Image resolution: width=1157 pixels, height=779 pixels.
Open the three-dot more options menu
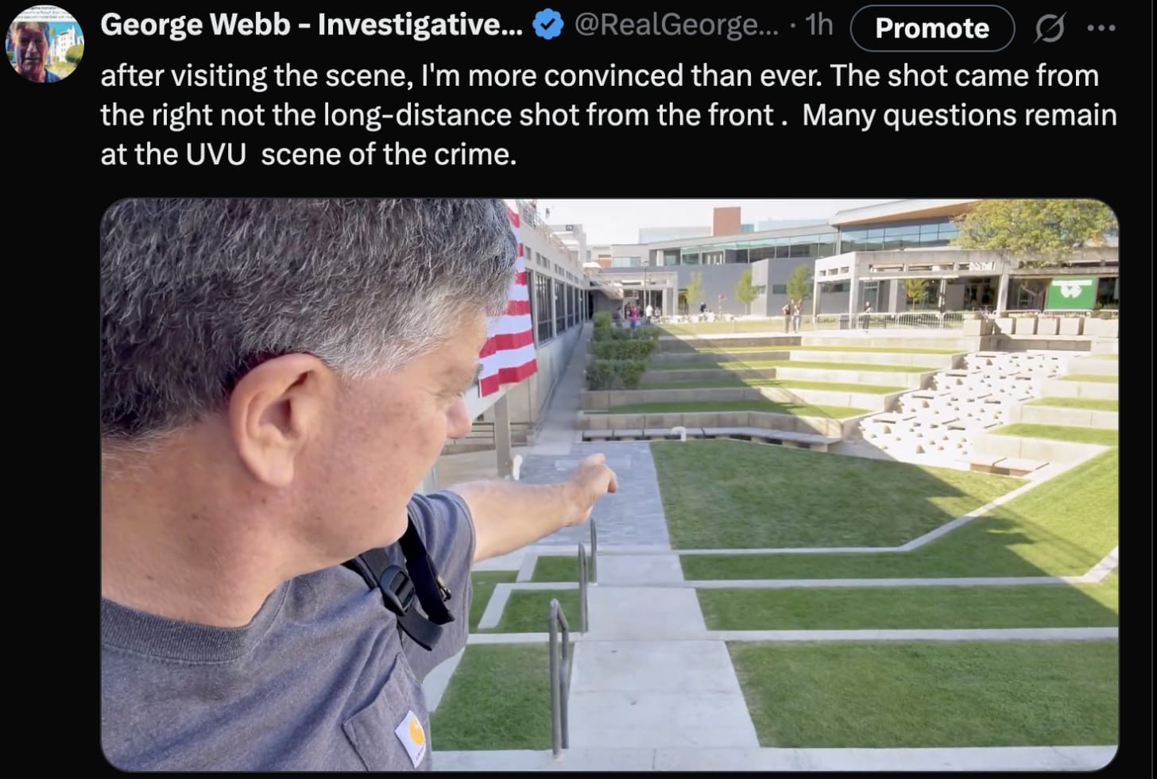(1101, 29)
